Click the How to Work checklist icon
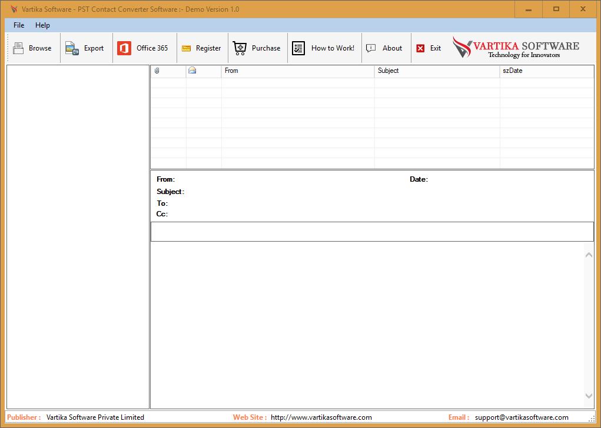 point(298,48)
